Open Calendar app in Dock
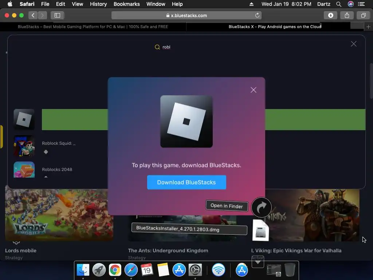The image size is (373, 280). (147, 270)
